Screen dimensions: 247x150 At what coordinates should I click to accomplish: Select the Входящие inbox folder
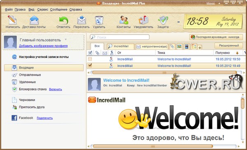(x=44, y=68)
